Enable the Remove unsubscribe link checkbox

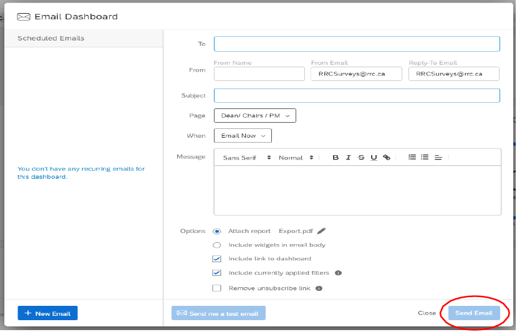pos(217,288)
